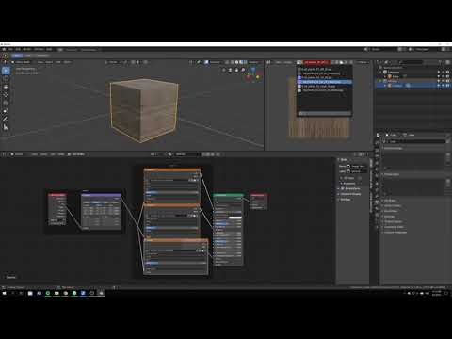Open Object Mode dropdown in 3D viewport header
Screen dimensions: 452x339
coord(23,62)
